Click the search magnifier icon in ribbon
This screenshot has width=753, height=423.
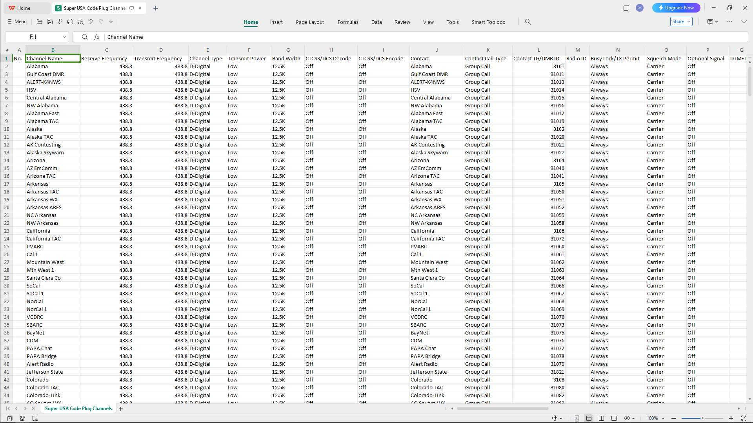pos(528,22)
